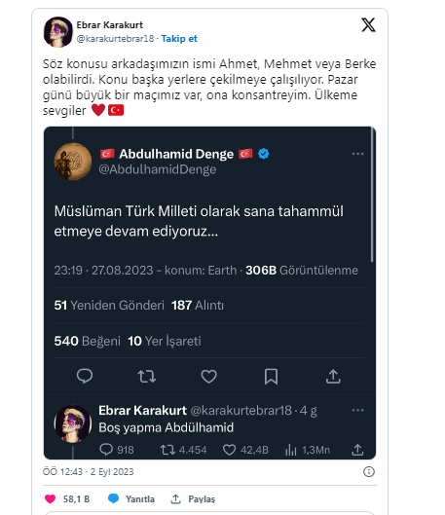This screenshot has height=515, width=445.
Task: Click the Takip et follow link
Action: click(179, 39)
